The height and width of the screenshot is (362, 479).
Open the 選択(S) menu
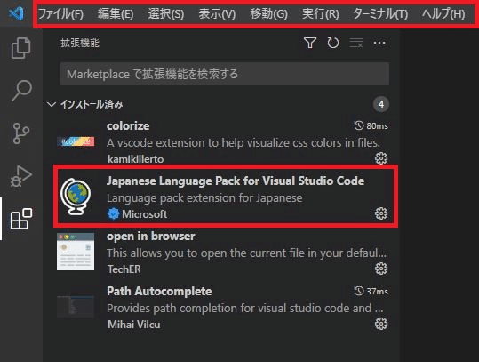[x=166, y=13]
